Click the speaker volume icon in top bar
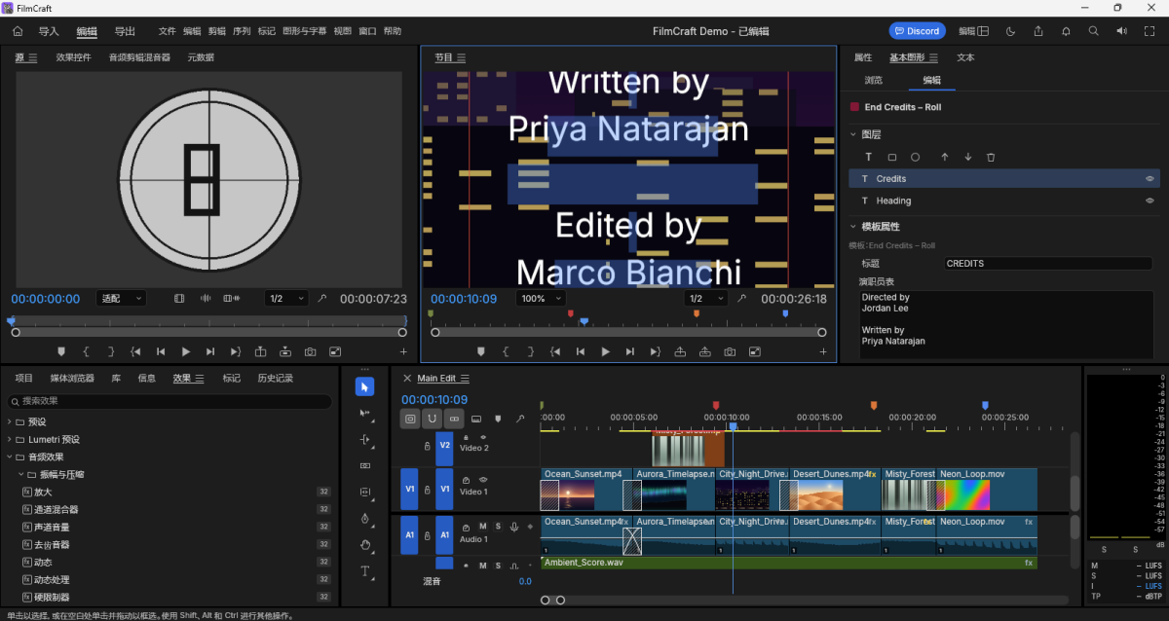This screenshot has height=621, width=1169. pos(1122,31)
